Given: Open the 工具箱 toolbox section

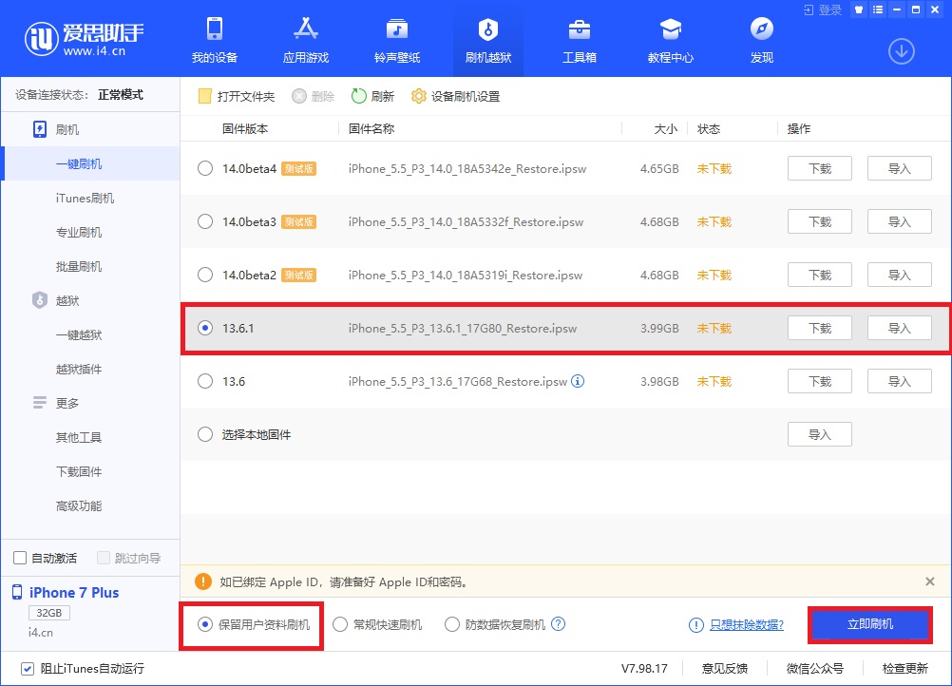Looking at the screenshot, I should pos(578,38).
